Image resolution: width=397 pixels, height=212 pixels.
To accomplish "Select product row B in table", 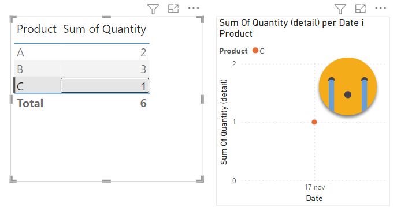I will [x=81, y=69].
